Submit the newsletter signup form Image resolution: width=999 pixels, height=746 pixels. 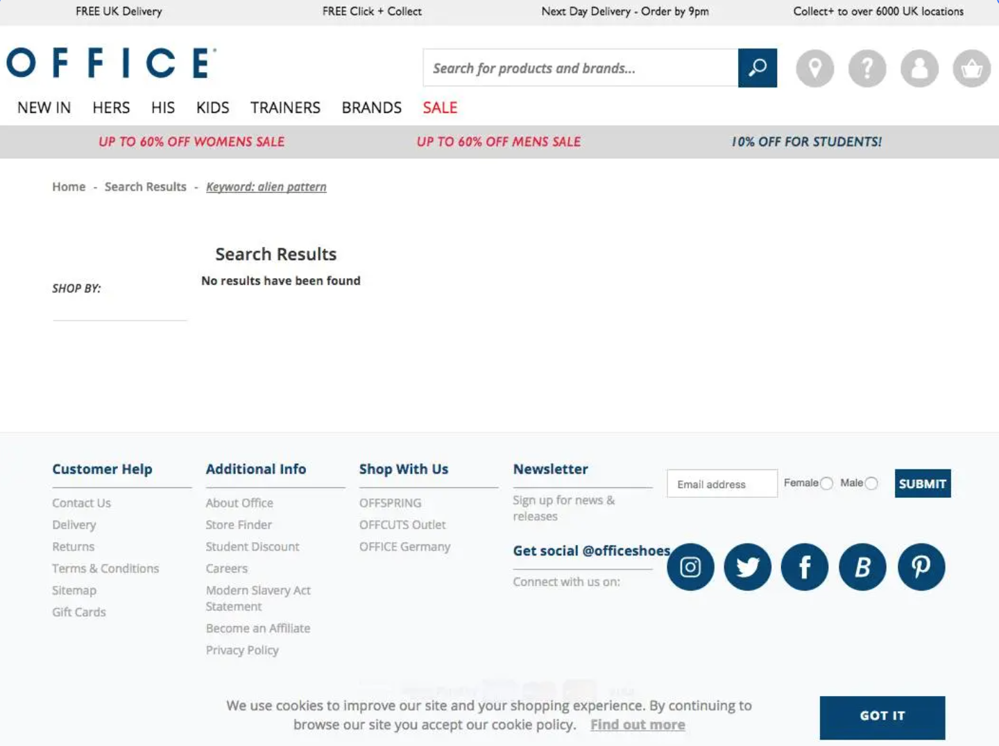pyautogui.click(x=922, y=484)
